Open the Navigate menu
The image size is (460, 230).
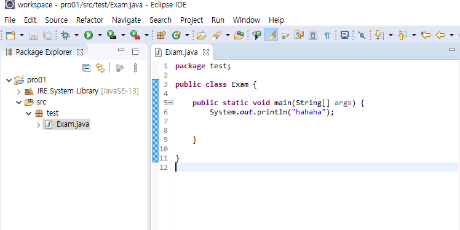(x=127, y=20)
